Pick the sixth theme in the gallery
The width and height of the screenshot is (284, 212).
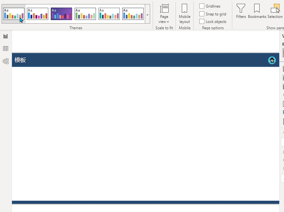133,14
